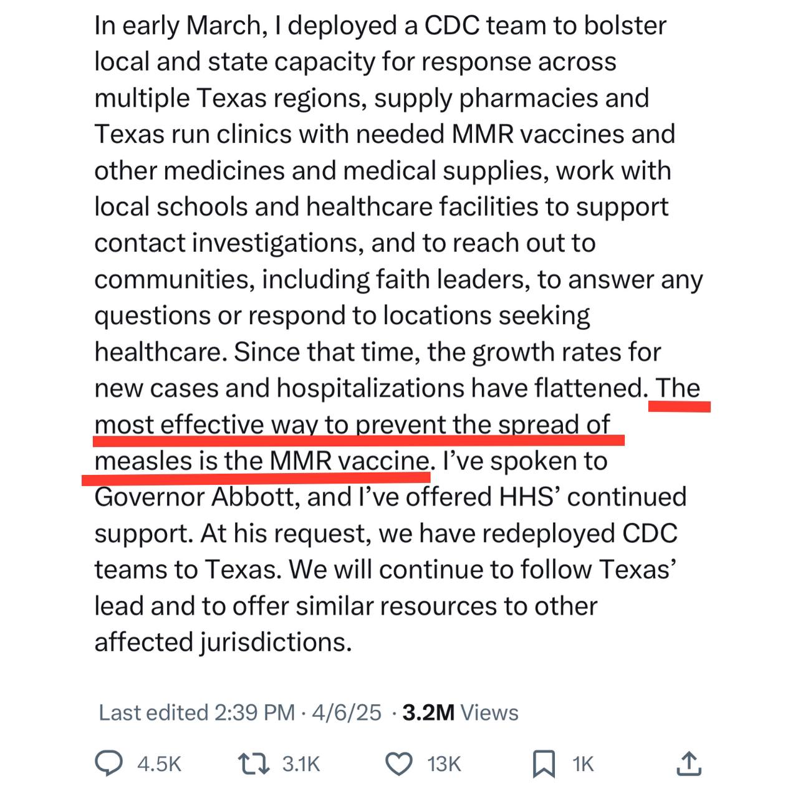The width and height of the screenshot is (798, 794).
Task: Click the 3.1K repost count
Action: [301, 764]
